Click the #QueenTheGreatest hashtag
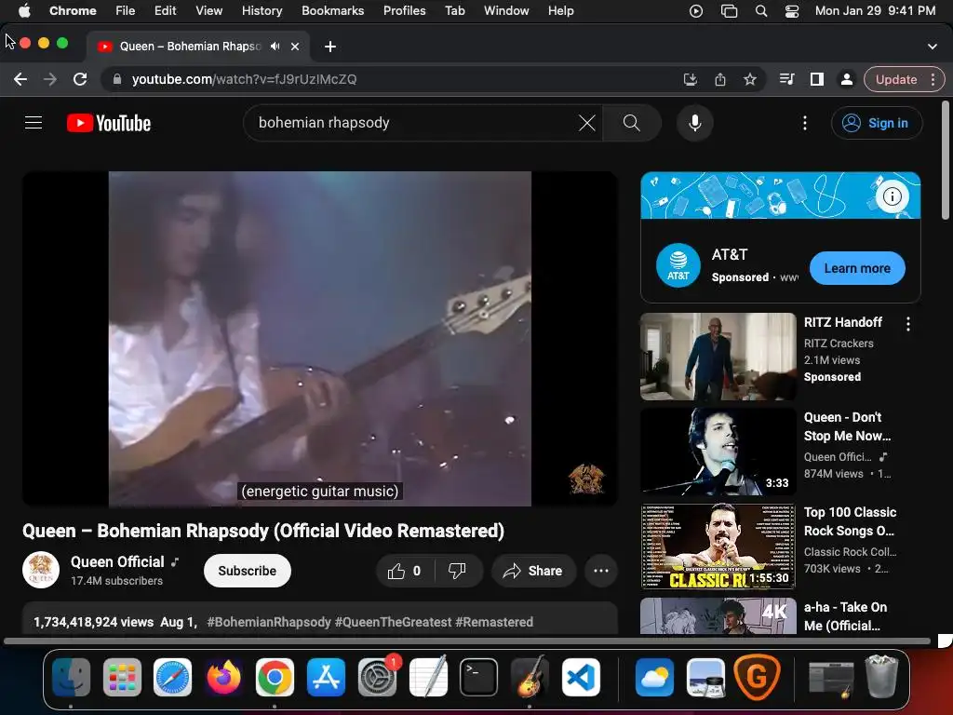Viewport: 953px width, 715px height. pyautogui.click(x=394, y=622)
